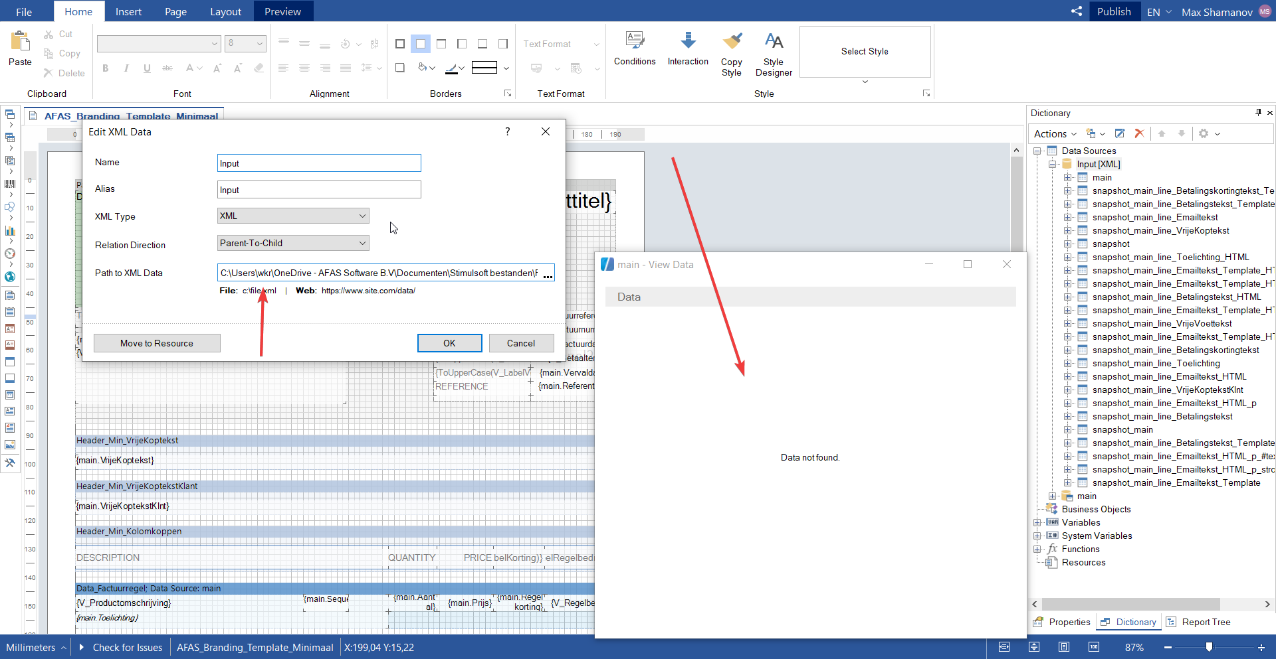This screenshot has height=659, width=1276.
Task: Toggle Bold in the Font group
Action: tap(105, 68)
